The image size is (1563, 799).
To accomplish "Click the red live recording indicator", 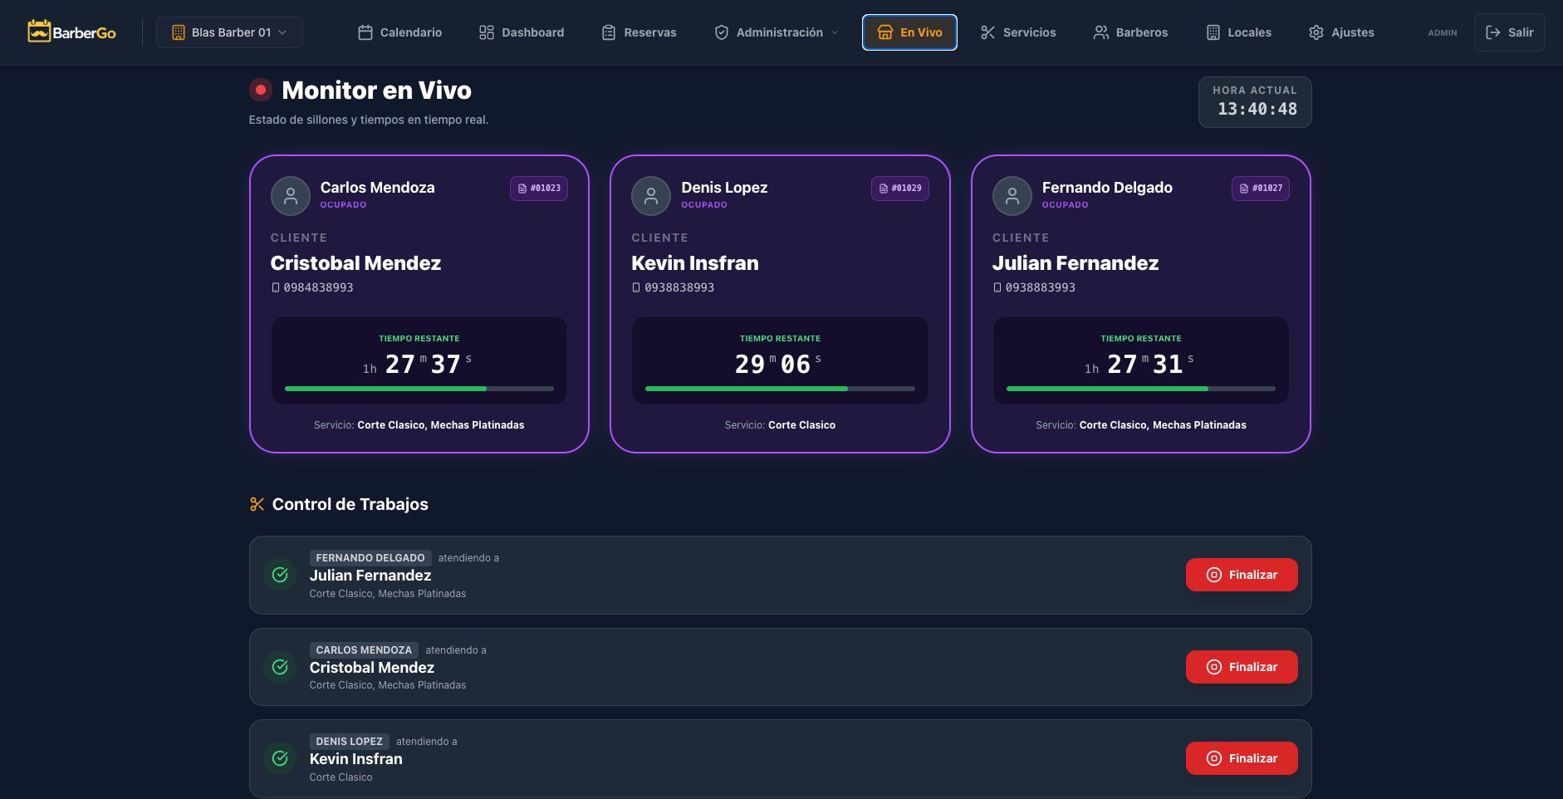I will (x=261, y=90).
